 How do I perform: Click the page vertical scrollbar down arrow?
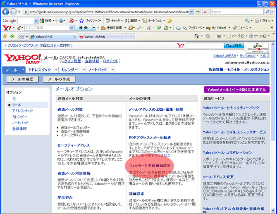(x=273, y=210)
